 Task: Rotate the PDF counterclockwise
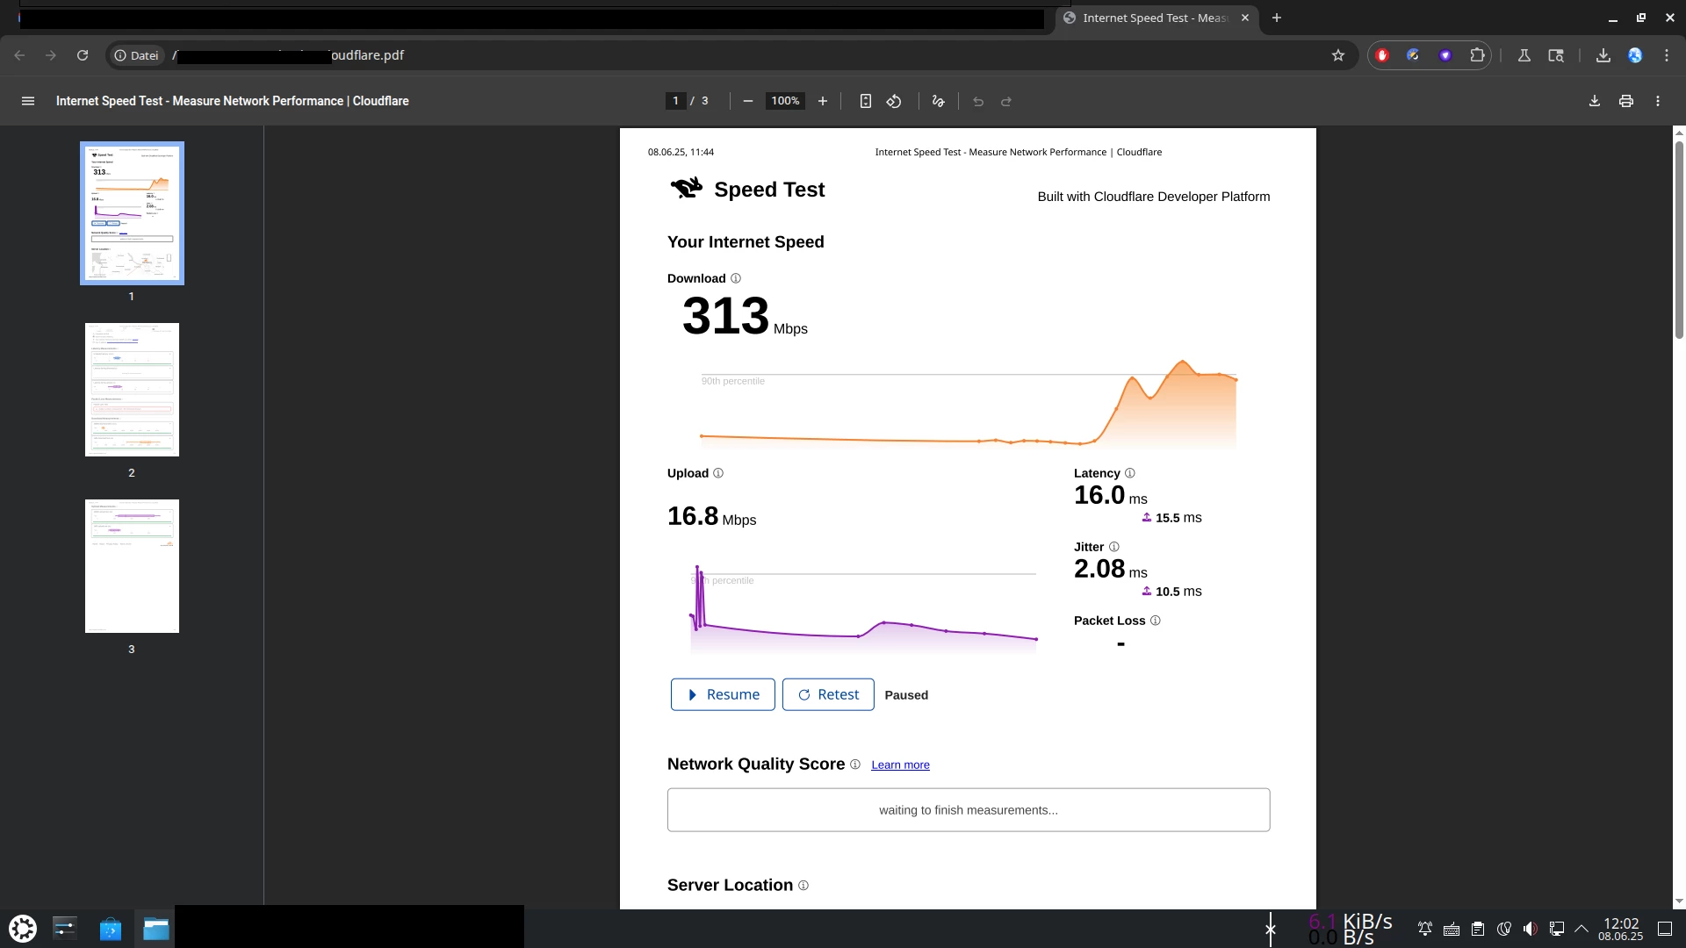tap(894, 101)
